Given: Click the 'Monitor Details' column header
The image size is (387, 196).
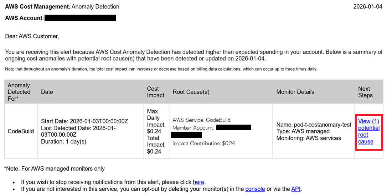Looking at the screenshot, I should click(x=295, y=92).
